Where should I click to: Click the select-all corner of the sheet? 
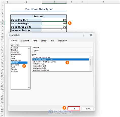point(2,2)
